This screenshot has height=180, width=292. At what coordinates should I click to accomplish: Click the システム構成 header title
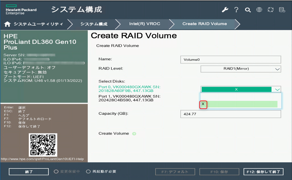tap(77, 9)
